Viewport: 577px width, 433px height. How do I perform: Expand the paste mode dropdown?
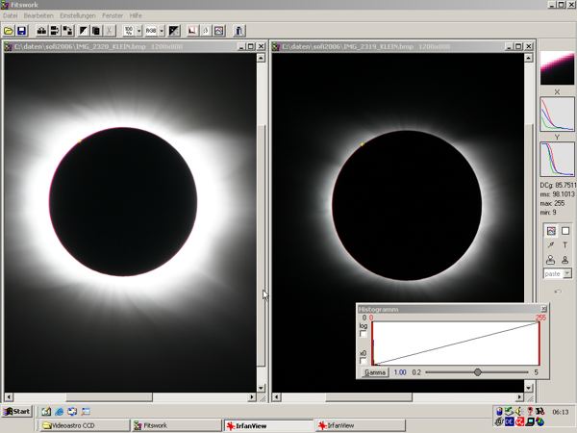click(x=567, y=273)
